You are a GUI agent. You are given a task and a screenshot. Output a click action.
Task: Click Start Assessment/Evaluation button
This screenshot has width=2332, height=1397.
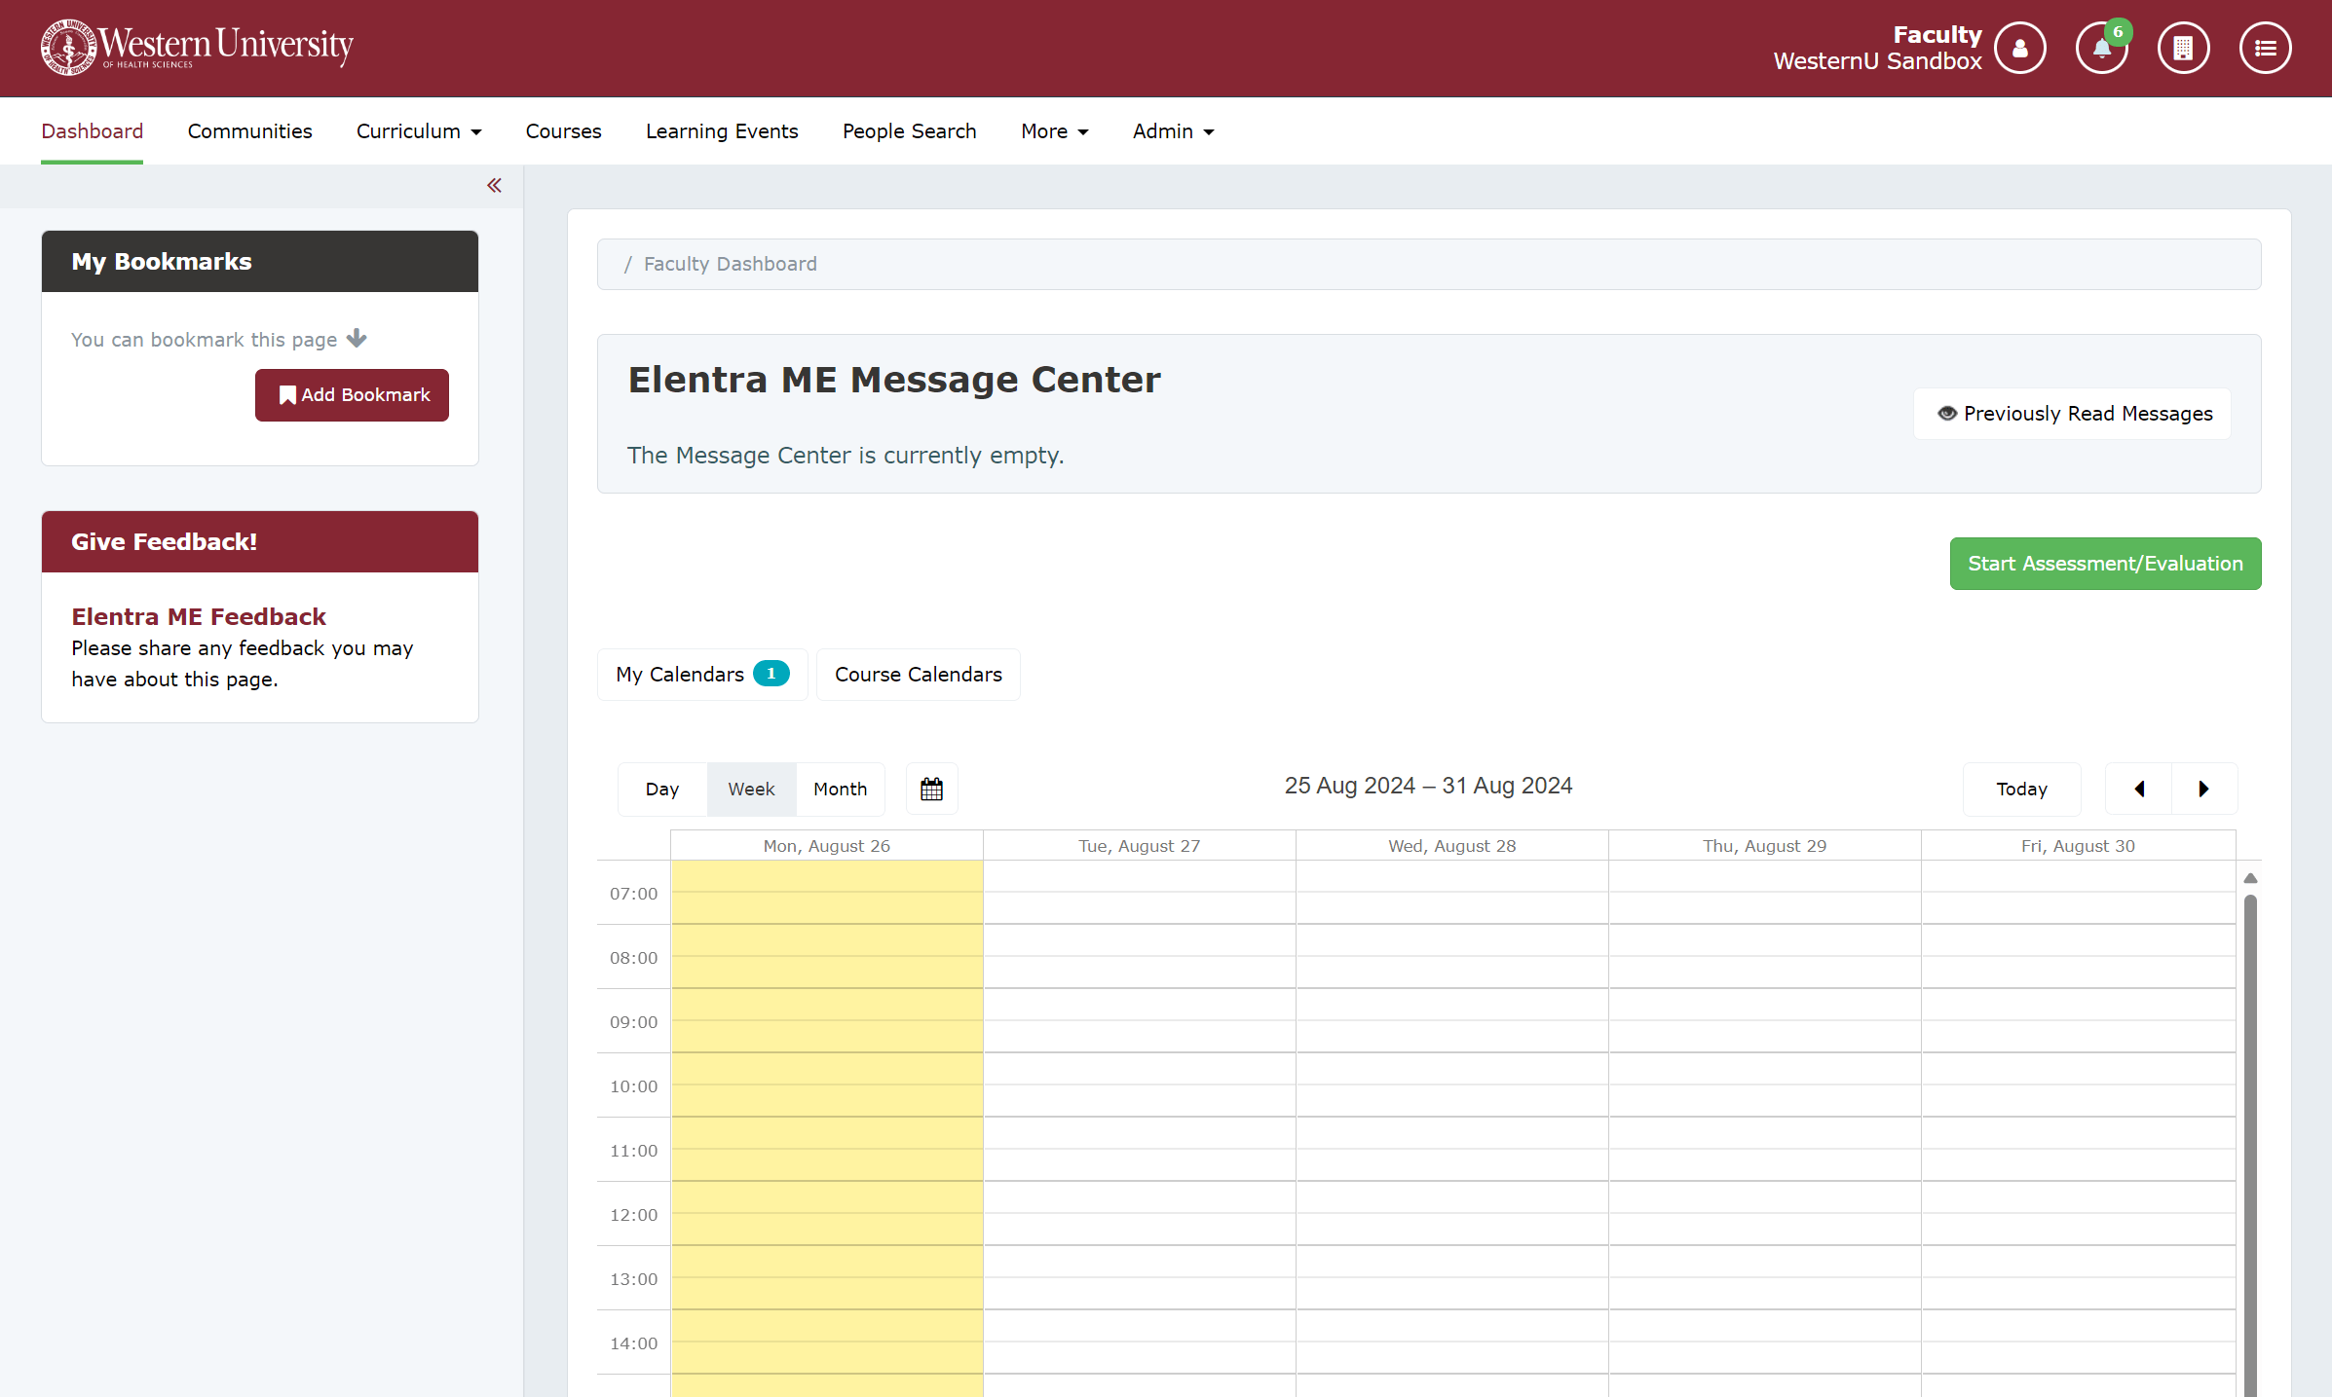pyautogui.click(x=2105, y=564)
